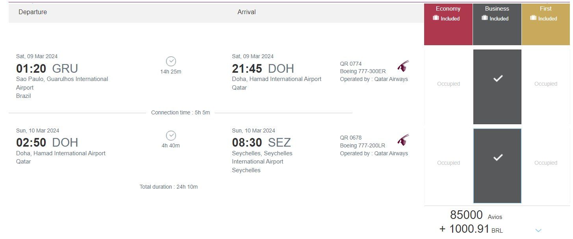Viewport: 573px width, 239px height.
Task: Click flight number QR 0774
Action: (351, 64)
